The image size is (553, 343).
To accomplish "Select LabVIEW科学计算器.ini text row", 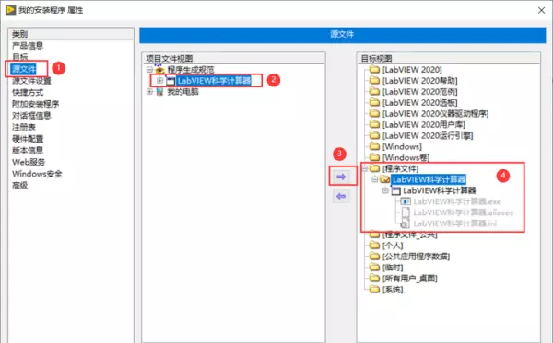I will [455, 223].
